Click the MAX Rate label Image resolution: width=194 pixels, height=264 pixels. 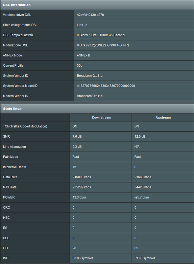10,187
